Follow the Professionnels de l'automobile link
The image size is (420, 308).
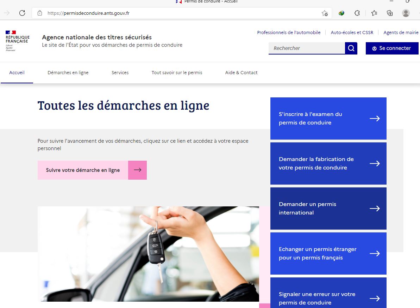tap(289, 33)
